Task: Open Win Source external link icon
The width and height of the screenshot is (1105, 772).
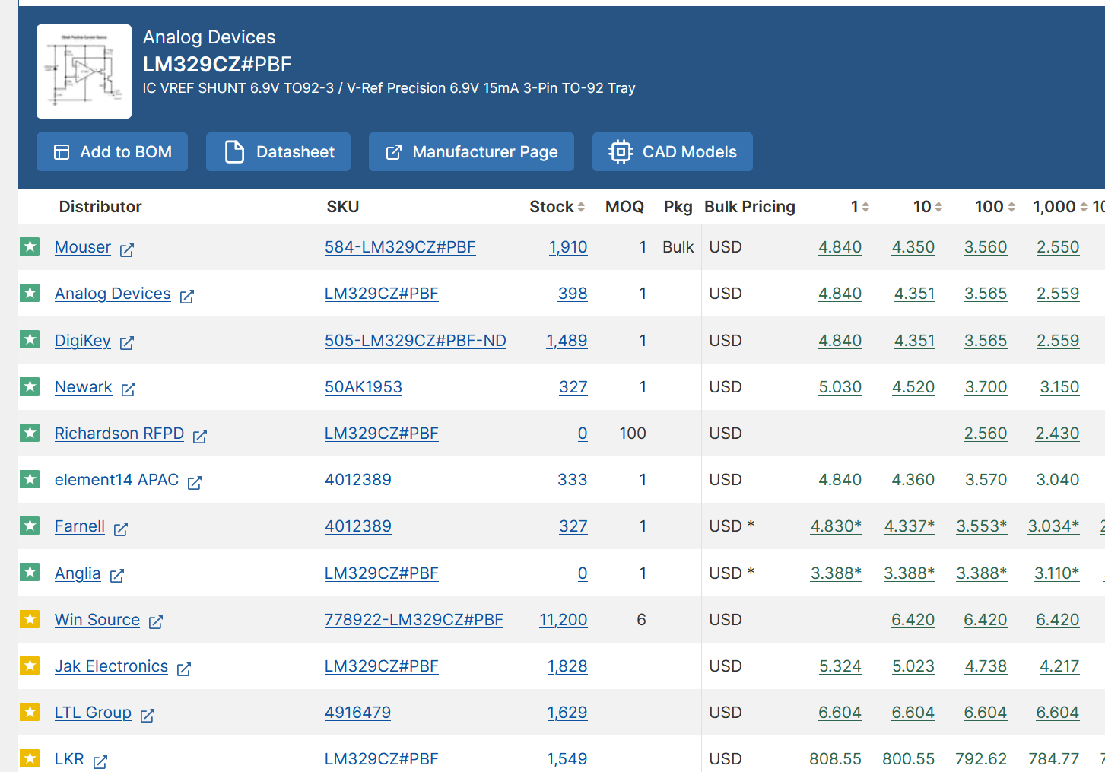Action: [156, 622]
